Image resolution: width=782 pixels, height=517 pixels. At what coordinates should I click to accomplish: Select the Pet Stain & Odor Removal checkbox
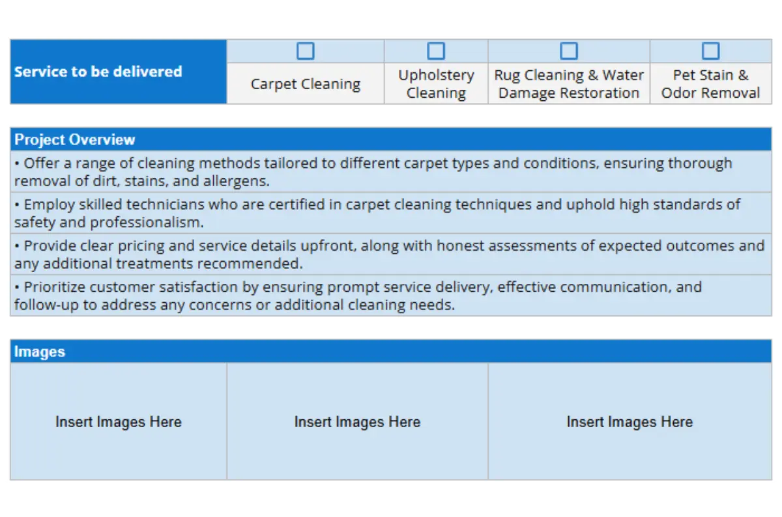pos(711,51)
